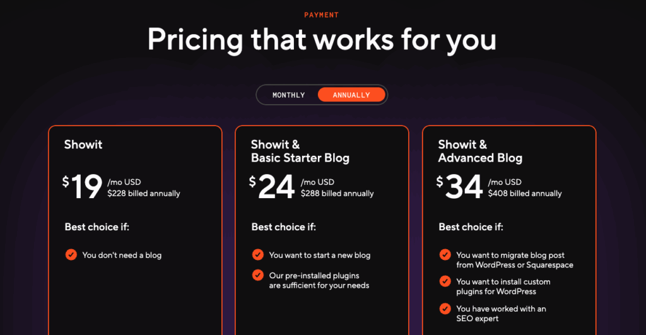Click the checkmark for "migrate blog post" item

445,255
